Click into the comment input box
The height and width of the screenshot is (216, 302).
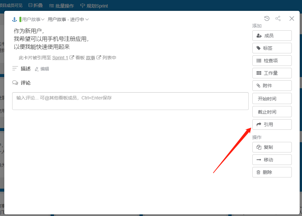coord(130,101)
